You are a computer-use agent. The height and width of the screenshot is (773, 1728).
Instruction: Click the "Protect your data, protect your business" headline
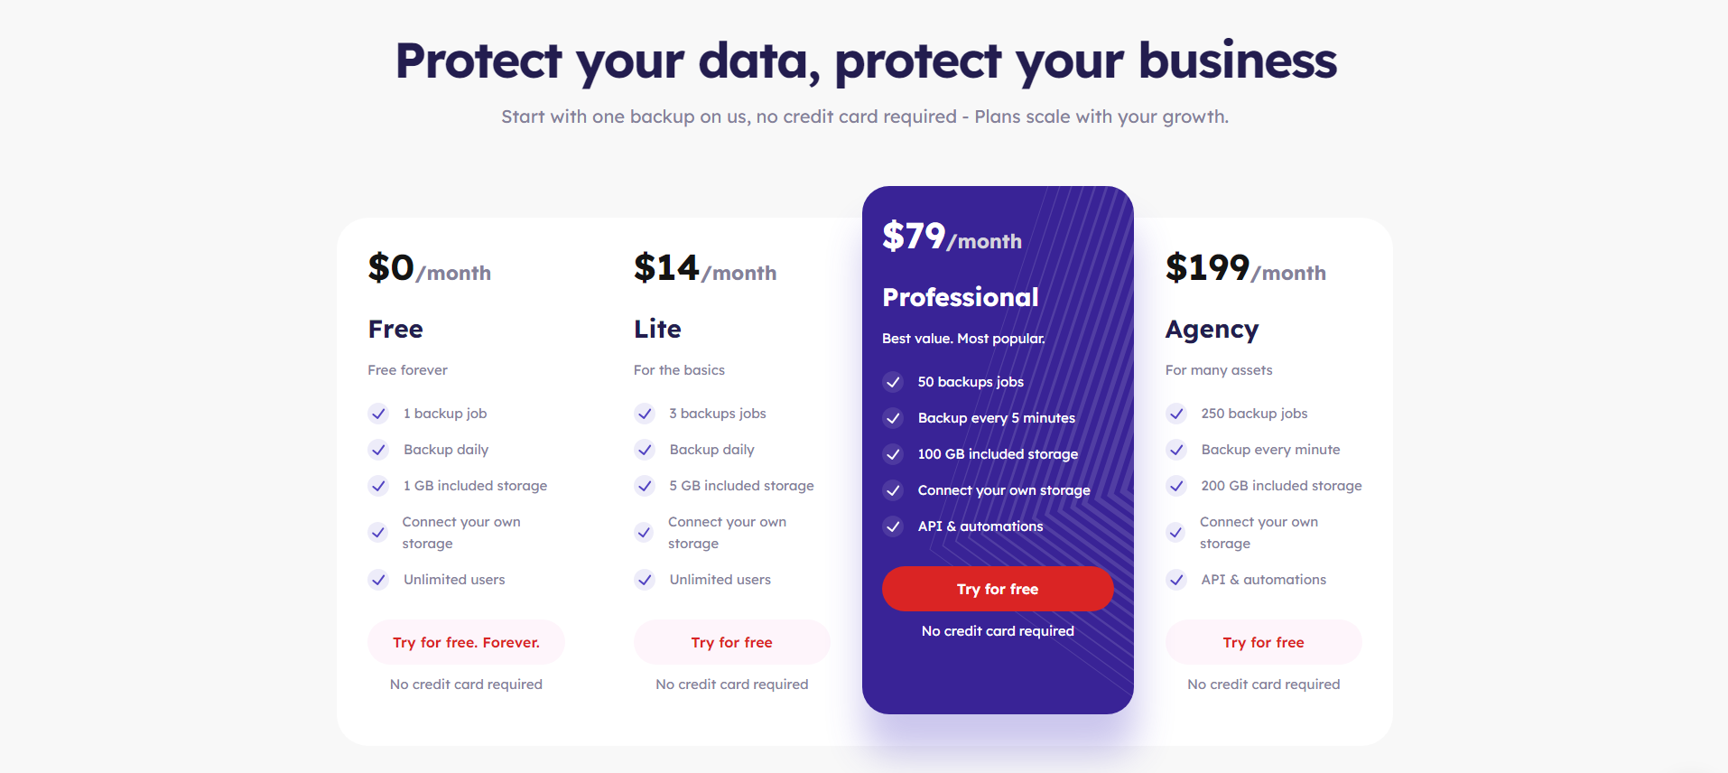tap(866, 61)
